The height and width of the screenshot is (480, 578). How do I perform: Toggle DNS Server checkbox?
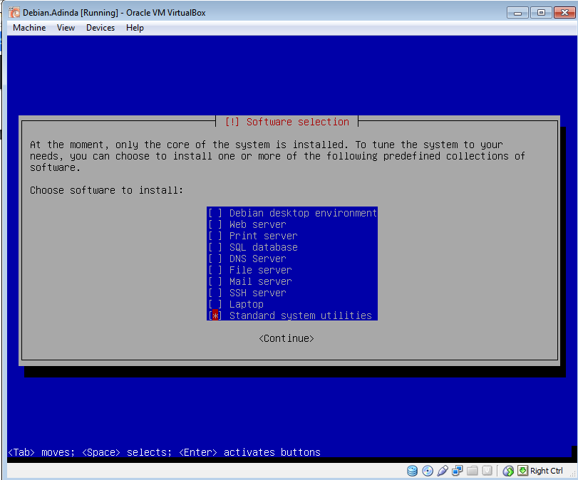[x=215, y=259]
